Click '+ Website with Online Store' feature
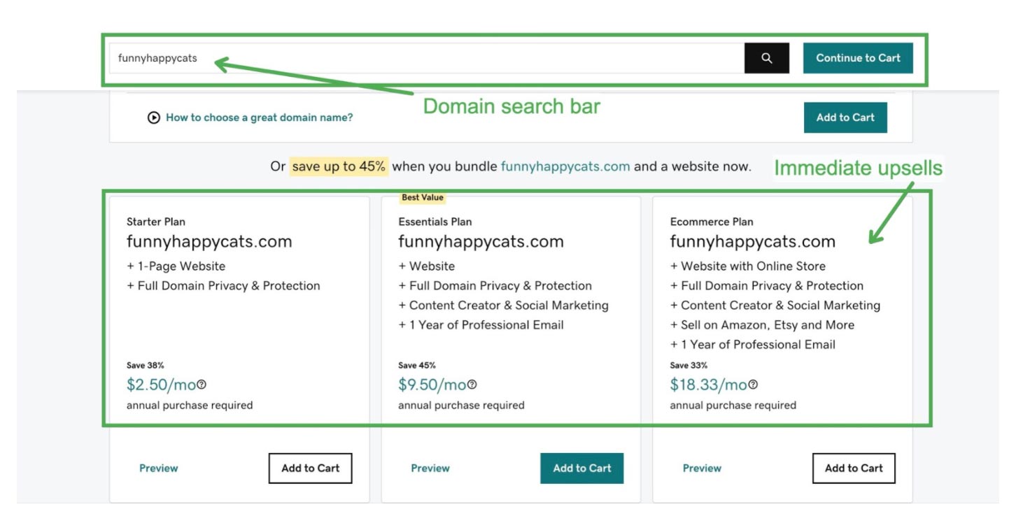 (748, 266)
